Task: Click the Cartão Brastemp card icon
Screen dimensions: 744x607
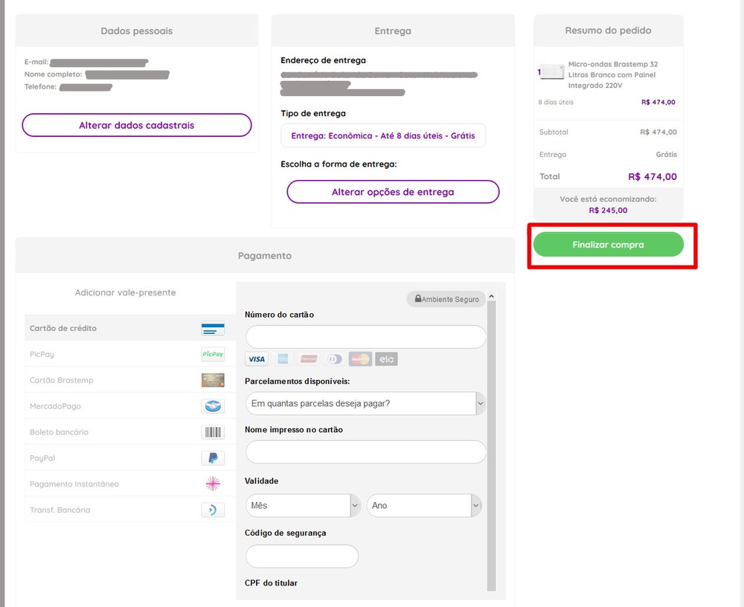Action: [213, 380]
